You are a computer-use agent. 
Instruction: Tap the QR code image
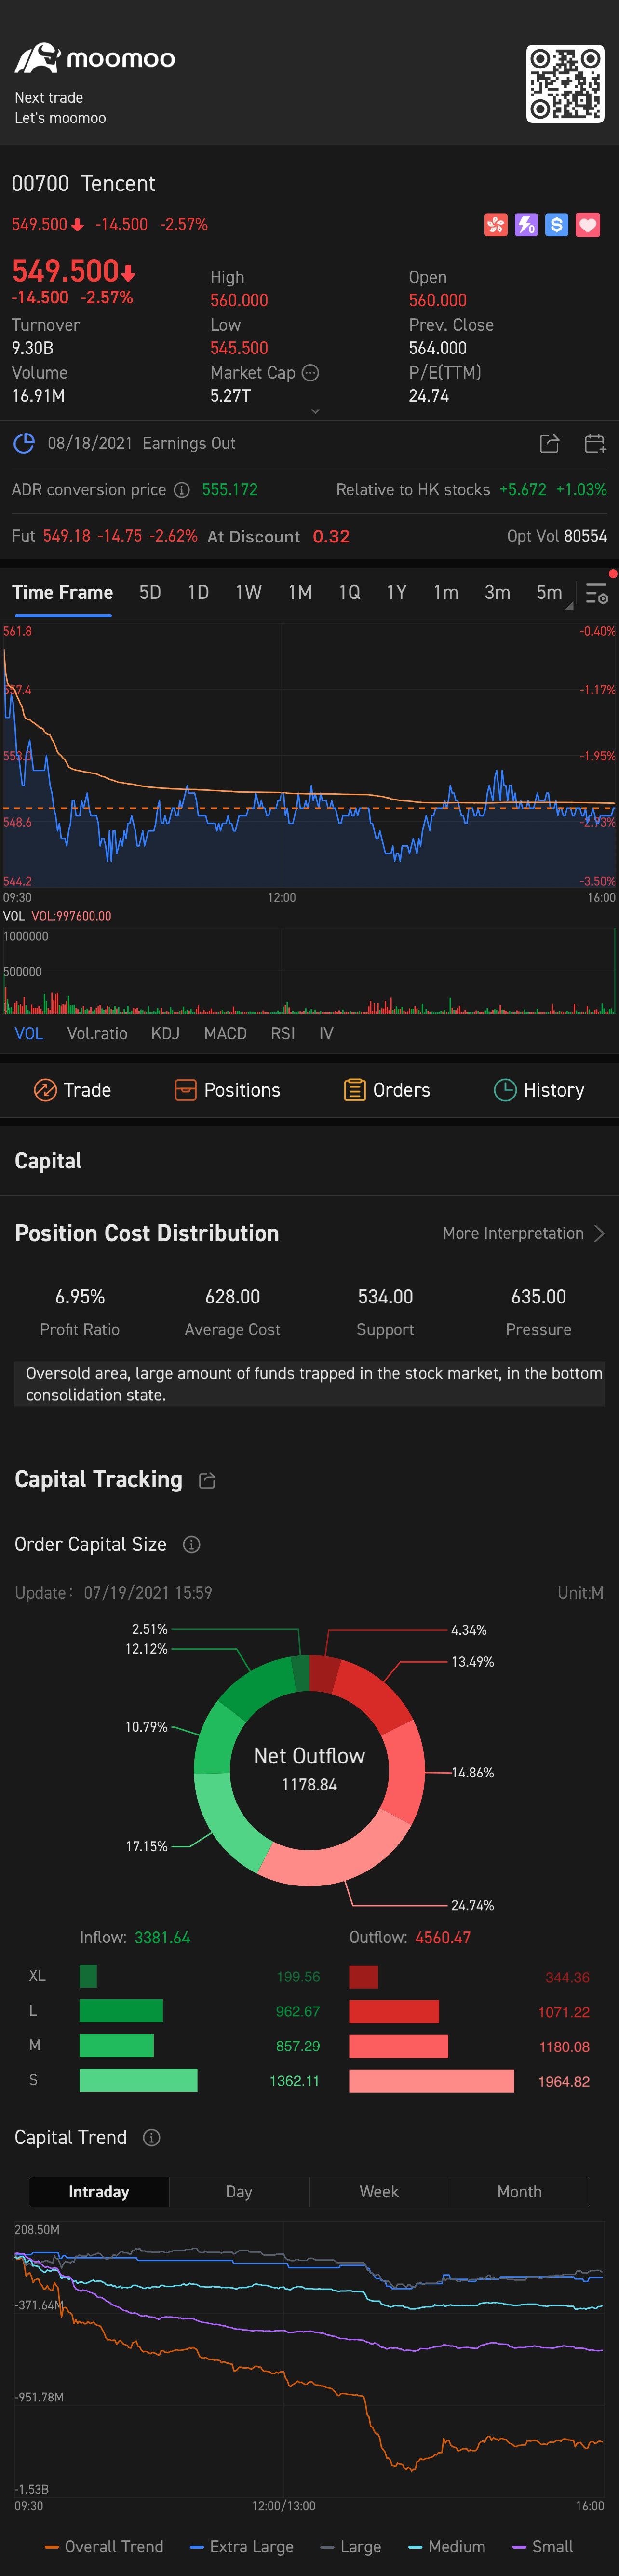pos(565,84)
